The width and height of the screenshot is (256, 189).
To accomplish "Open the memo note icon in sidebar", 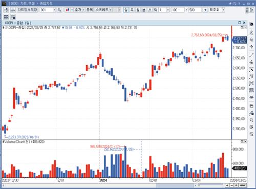I will pos(251,127).
